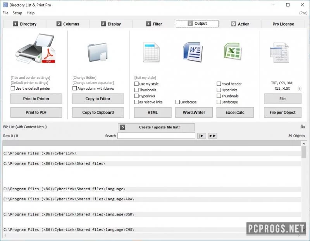Select row ending with language\BGR\
Screen dimensions: 310x241
click(152, 215)
